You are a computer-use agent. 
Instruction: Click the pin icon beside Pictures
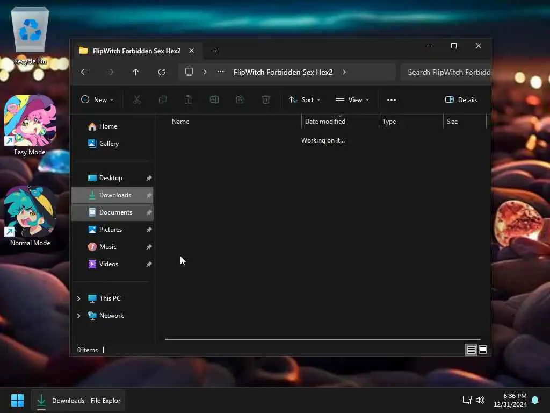(149, 230)
